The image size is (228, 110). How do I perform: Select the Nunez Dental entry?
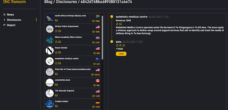73,50
